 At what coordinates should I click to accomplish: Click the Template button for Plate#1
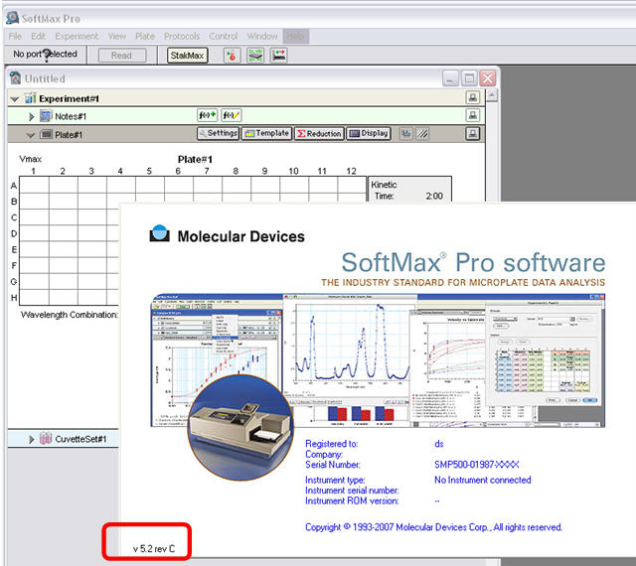(267, 134)
